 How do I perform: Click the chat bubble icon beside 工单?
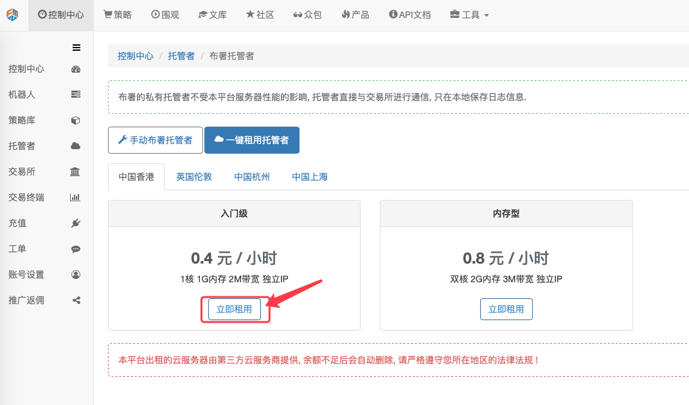[x=76, y=249]
